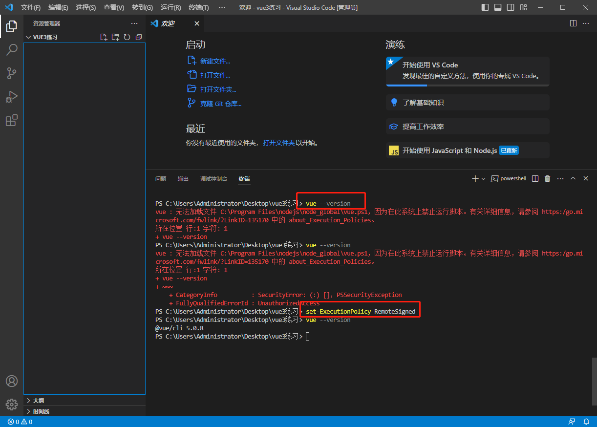
Task: Open the notifications bell in the status bar
Action: (586, 422)
